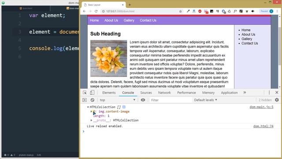Collapse the HTMLCollection entry

pyautogui.click(x=88, y=107)
